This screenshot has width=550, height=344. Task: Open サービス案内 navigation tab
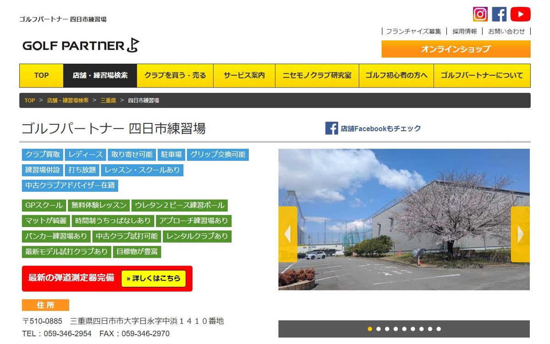[244, 76]
